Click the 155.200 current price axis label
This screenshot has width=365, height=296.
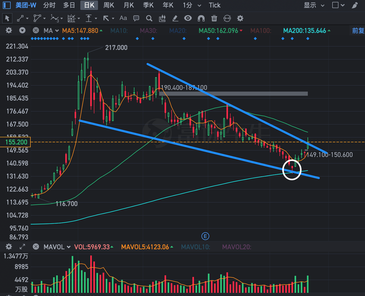[x=16, y=142]
